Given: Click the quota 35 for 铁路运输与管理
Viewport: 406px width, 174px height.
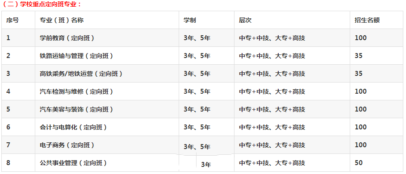Looking at the screenshot, I should coord(359,56).
